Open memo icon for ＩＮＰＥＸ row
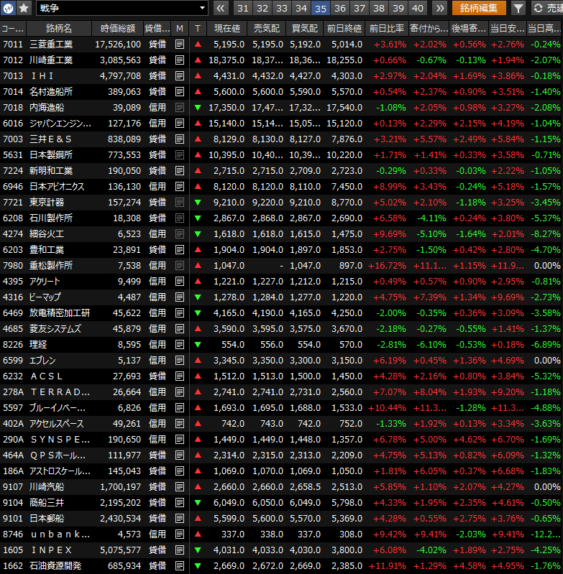Image resolution: width=563 pixels, height=574 pixels. 180,550
